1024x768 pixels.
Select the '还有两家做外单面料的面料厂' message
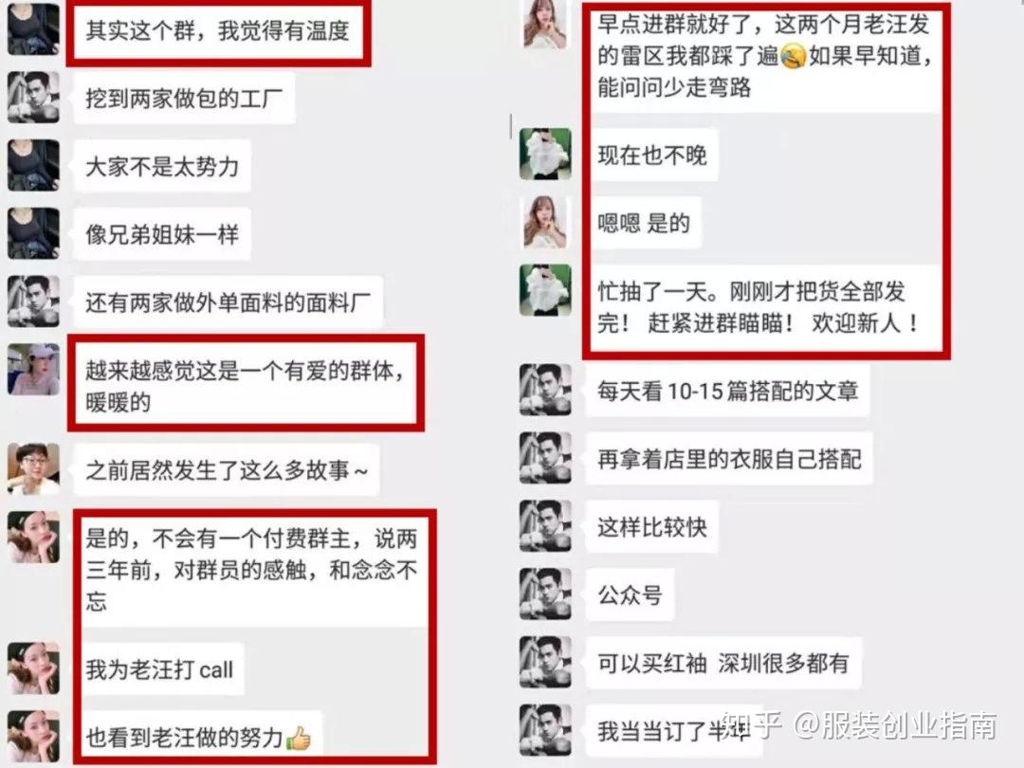click(x=228, y=302)
